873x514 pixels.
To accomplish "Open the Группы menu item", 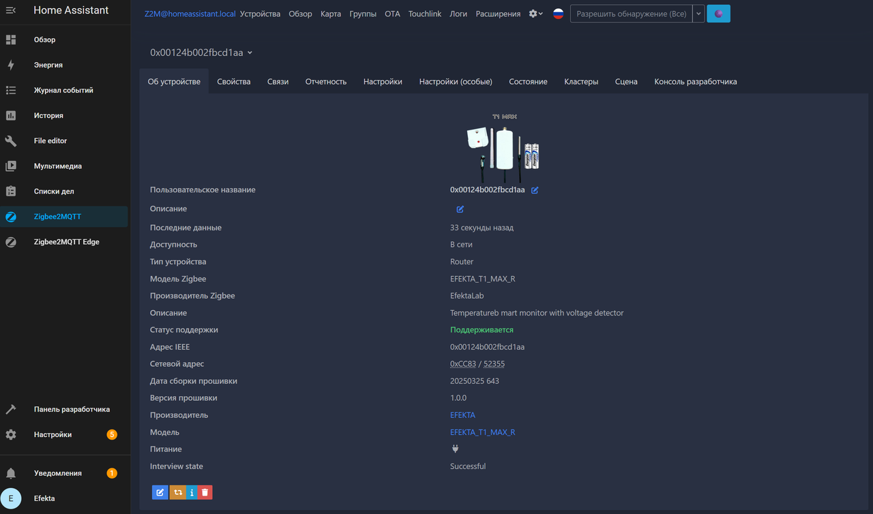I will pyautogui.click(x=363, y=14).
